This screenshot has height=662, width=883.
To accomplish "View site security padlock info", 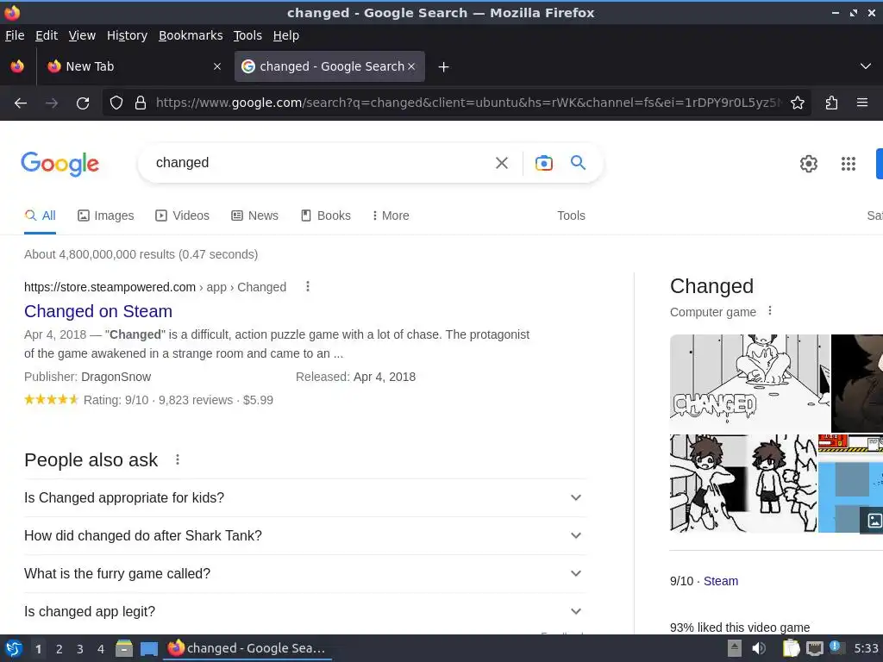I will point(141,103).
